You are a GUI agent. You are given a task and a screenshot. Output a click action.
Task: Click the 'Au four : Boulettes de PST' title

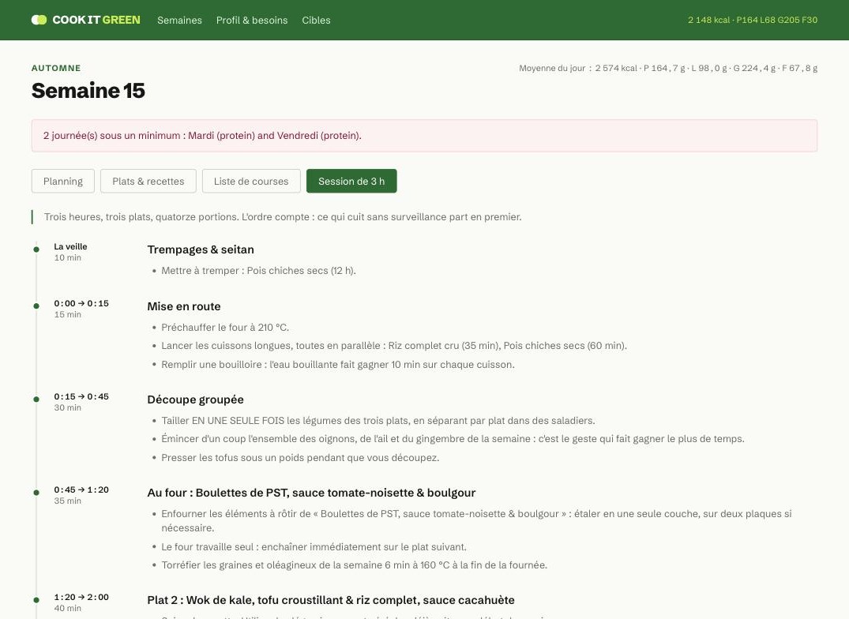click(311, 493)
